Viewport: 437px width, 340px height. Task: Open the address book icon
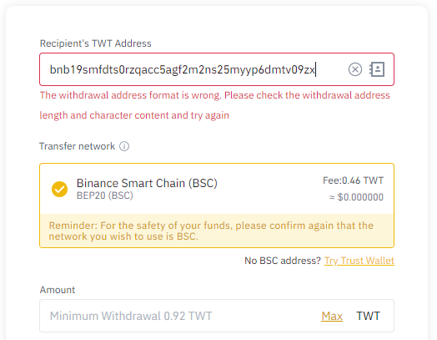pyautogui.click(x=377, y=69)
